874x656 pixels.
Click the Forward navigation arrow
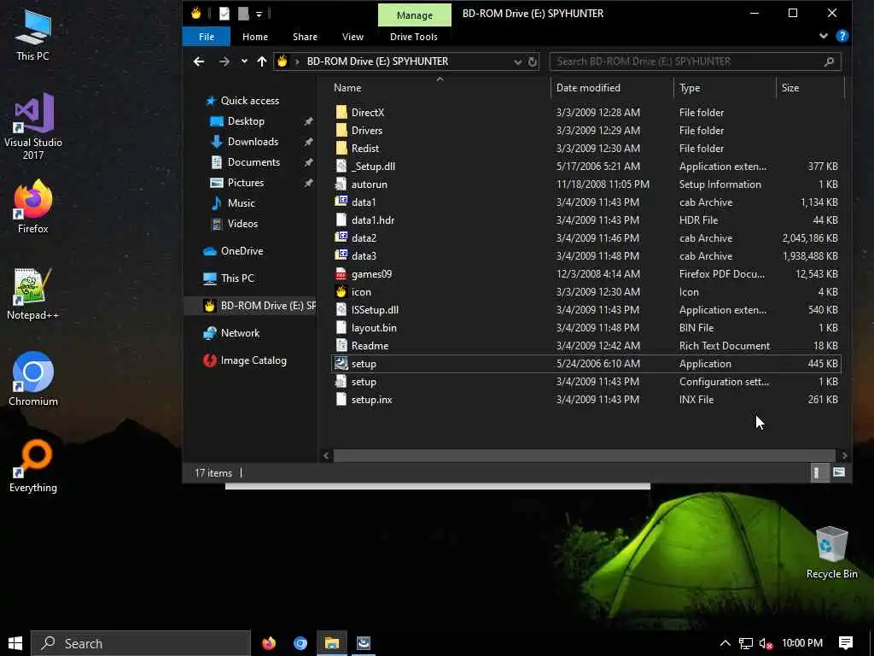(224, 61)
